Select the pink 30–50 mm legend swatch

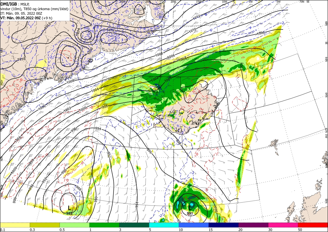[x=283, y=225]
